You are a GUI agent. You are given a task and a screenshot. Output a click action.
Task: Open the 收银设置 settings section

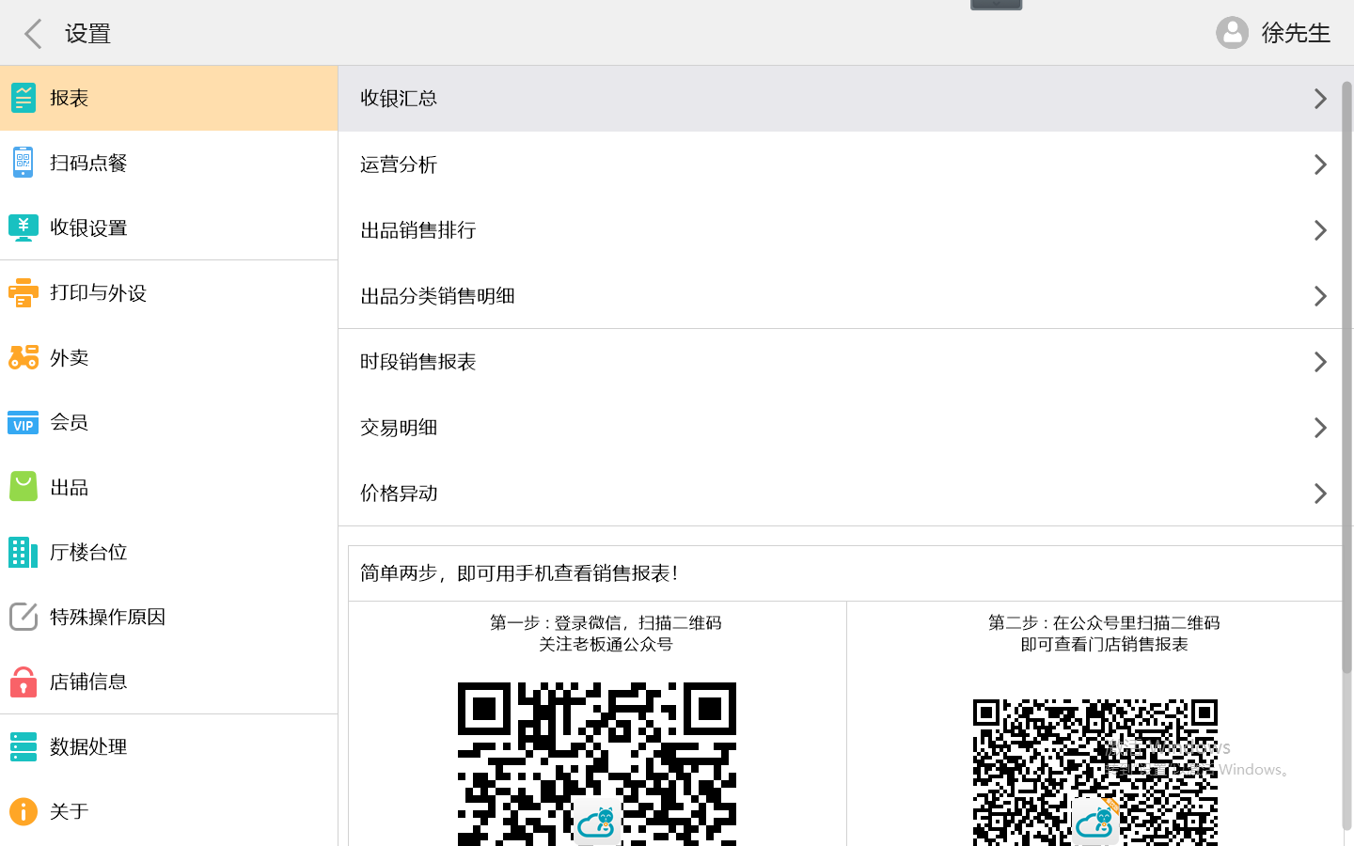tap(169, 227)
